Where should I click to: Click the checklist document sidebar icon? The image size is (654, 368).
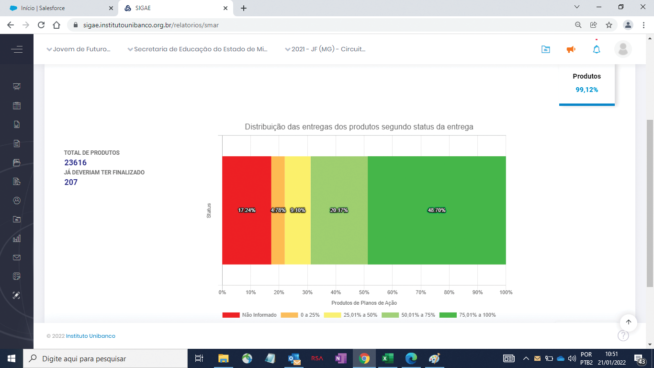17,143
